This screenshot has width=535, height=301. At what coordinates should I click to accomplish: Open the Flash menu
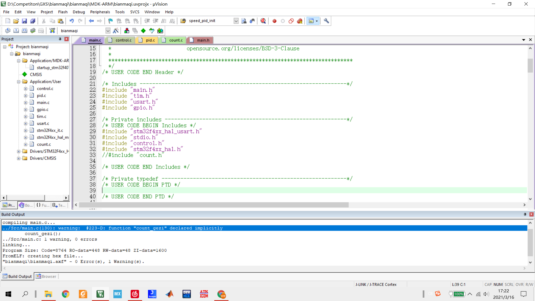(63, 12)
